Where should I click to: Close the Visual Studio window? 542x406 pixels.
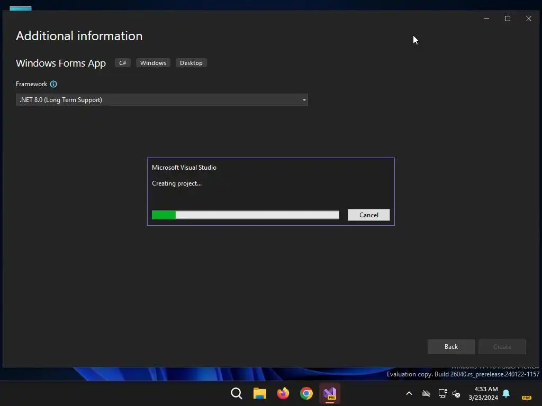(529, 19)
